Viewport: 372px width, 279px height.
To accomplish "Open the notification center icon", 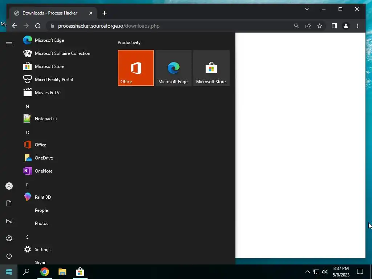I will (360, 272).
